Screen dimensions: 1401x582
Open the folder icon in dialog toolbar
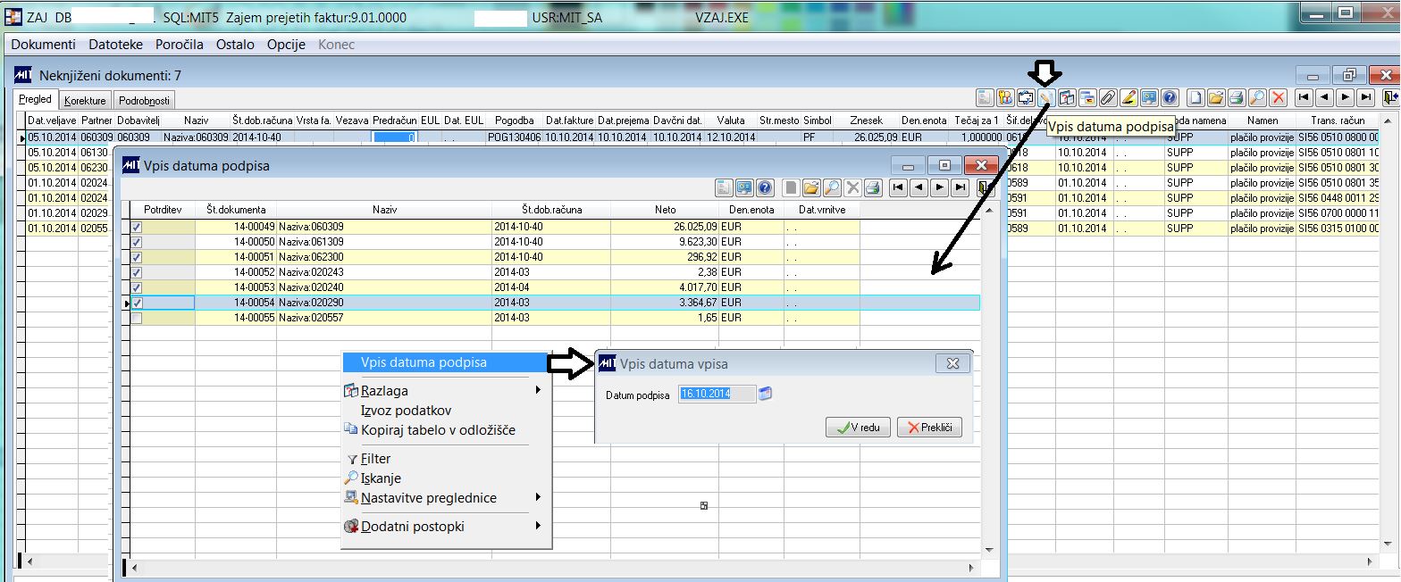[811, 187]
